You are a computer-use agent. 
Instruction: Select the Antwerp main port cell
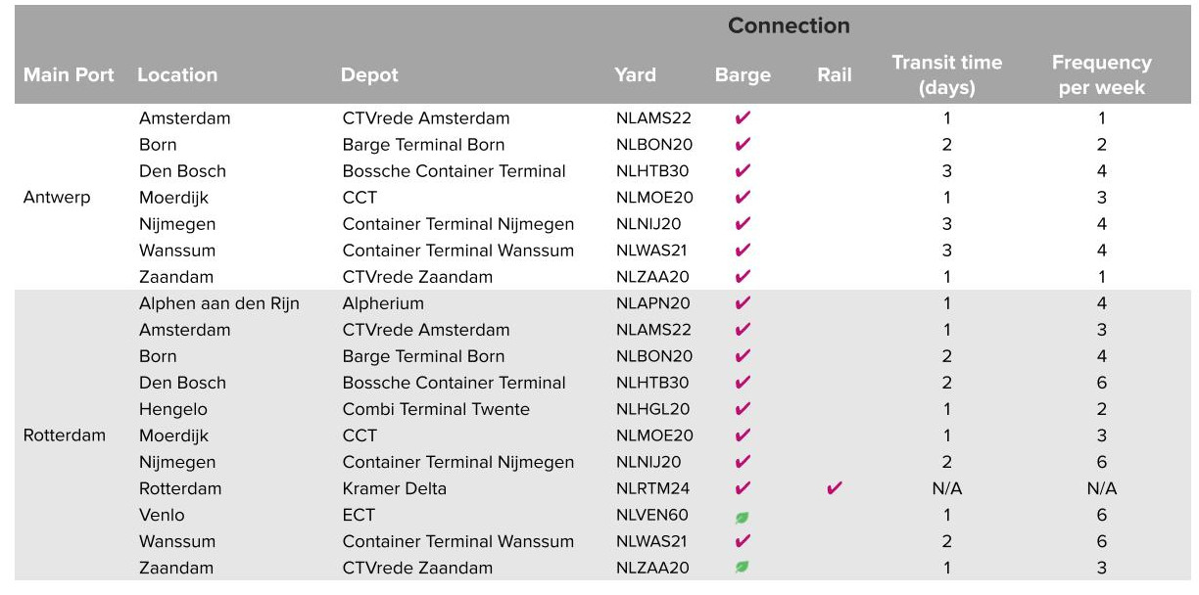point(57,198)
